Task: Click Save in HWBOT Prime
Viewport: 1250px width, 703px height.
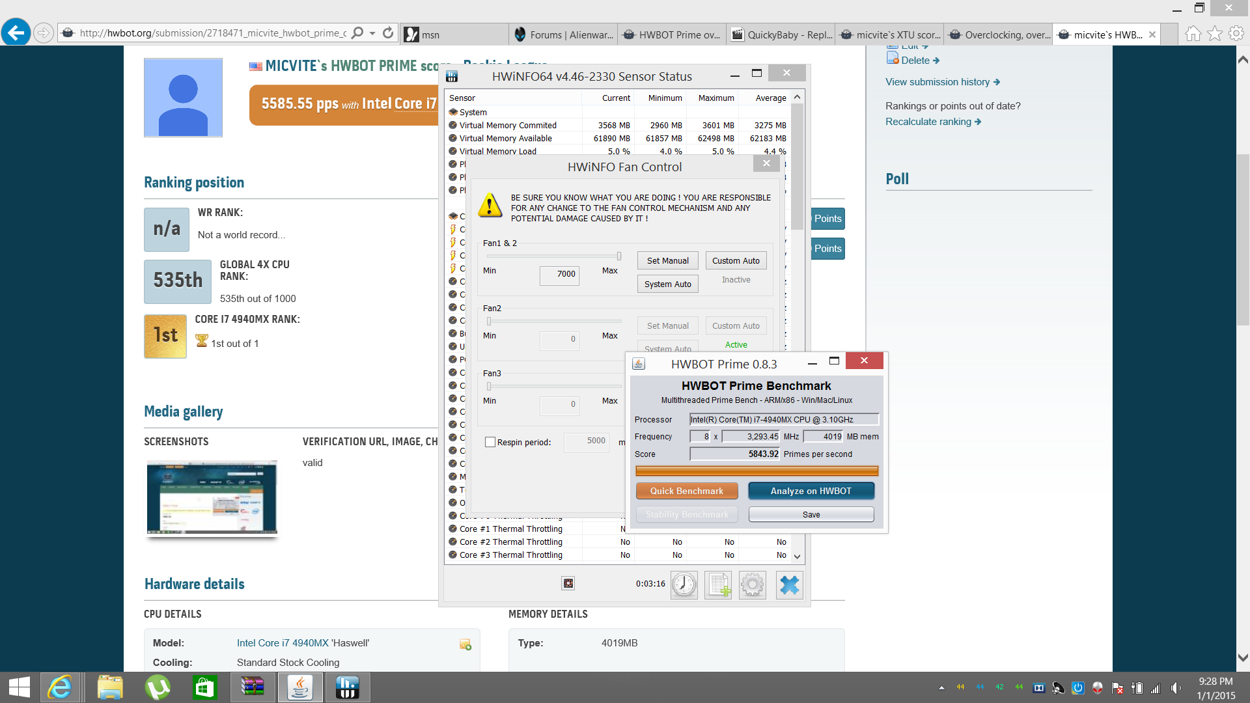Action: click(811, 514)
